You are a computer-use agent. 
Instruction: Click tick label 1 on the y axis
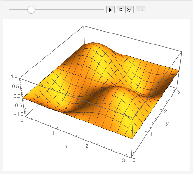coord(151,134)
